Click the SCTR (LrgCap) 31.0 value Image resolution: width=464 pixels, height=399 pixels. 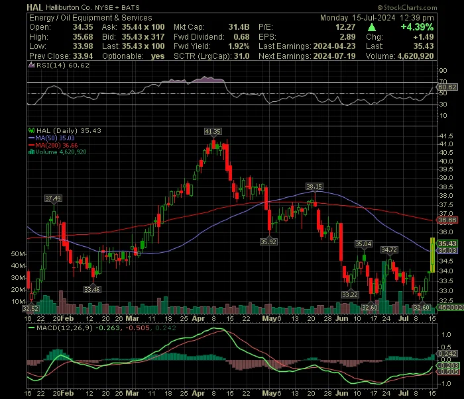pyautogui.click(x=242, y=56)
